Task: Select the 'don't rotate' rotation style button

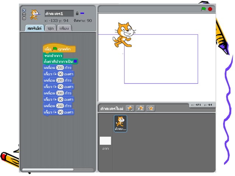Action: tap(24, 18)
